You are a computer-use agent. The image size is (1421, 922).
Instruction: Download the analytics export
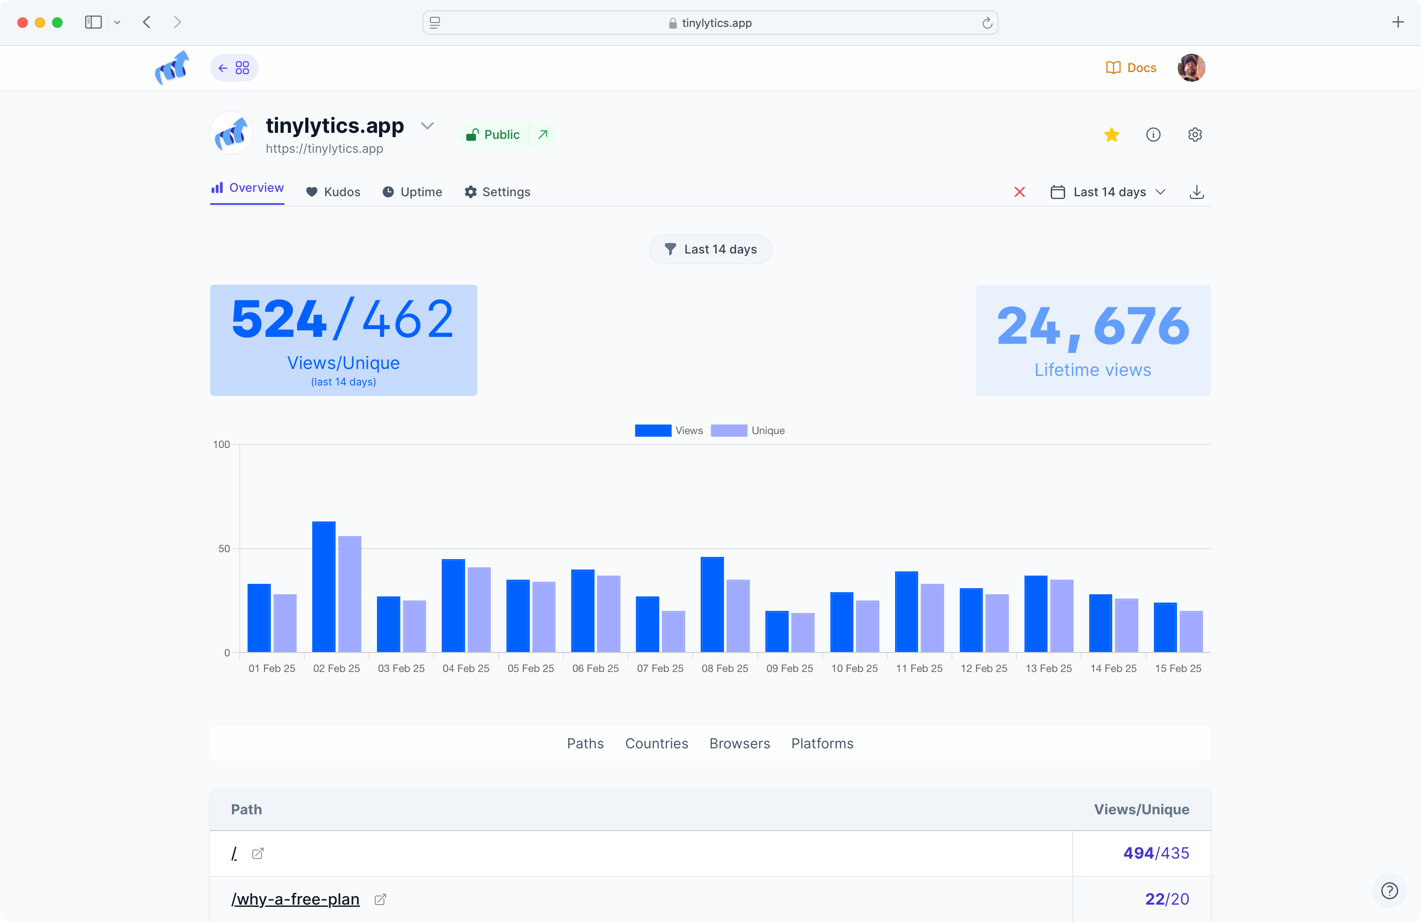1196,192
